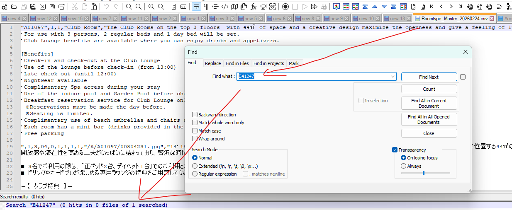Image resolution: width=512 pixels, height=210 pixels.
Task: Choose the Always transparency radio option
Action: click(x=403, y=166)
